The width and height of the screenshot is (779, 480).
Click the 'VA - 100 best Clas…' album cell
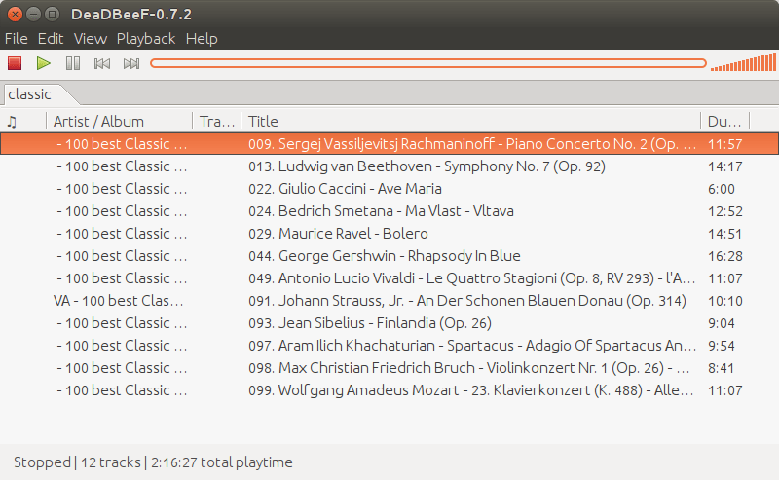coord(118,301)
